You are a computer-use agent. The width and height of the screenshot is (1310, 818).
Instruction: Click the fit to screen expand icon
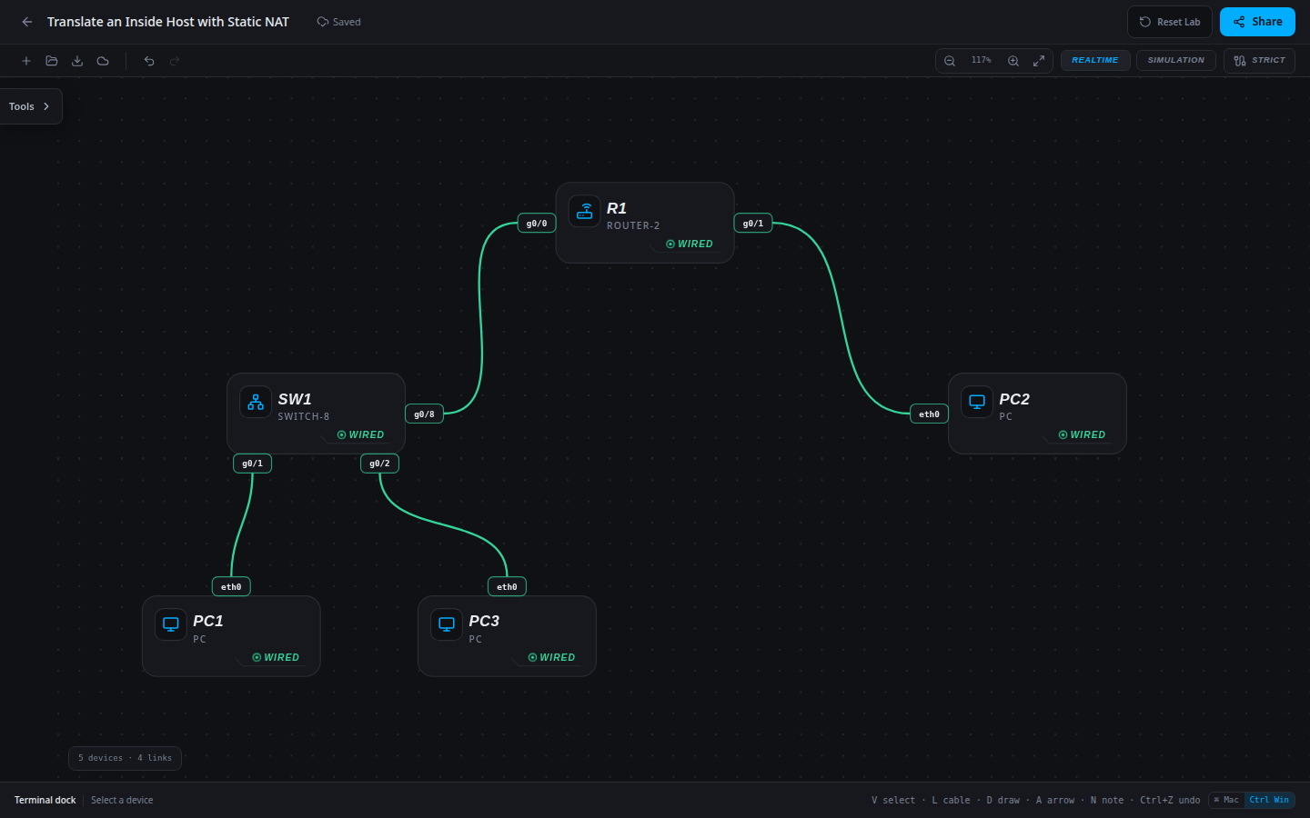point(1039,61)
